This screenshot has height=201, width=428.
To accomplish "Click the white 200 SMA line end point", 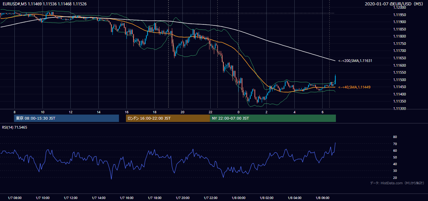I will (335, 61).
